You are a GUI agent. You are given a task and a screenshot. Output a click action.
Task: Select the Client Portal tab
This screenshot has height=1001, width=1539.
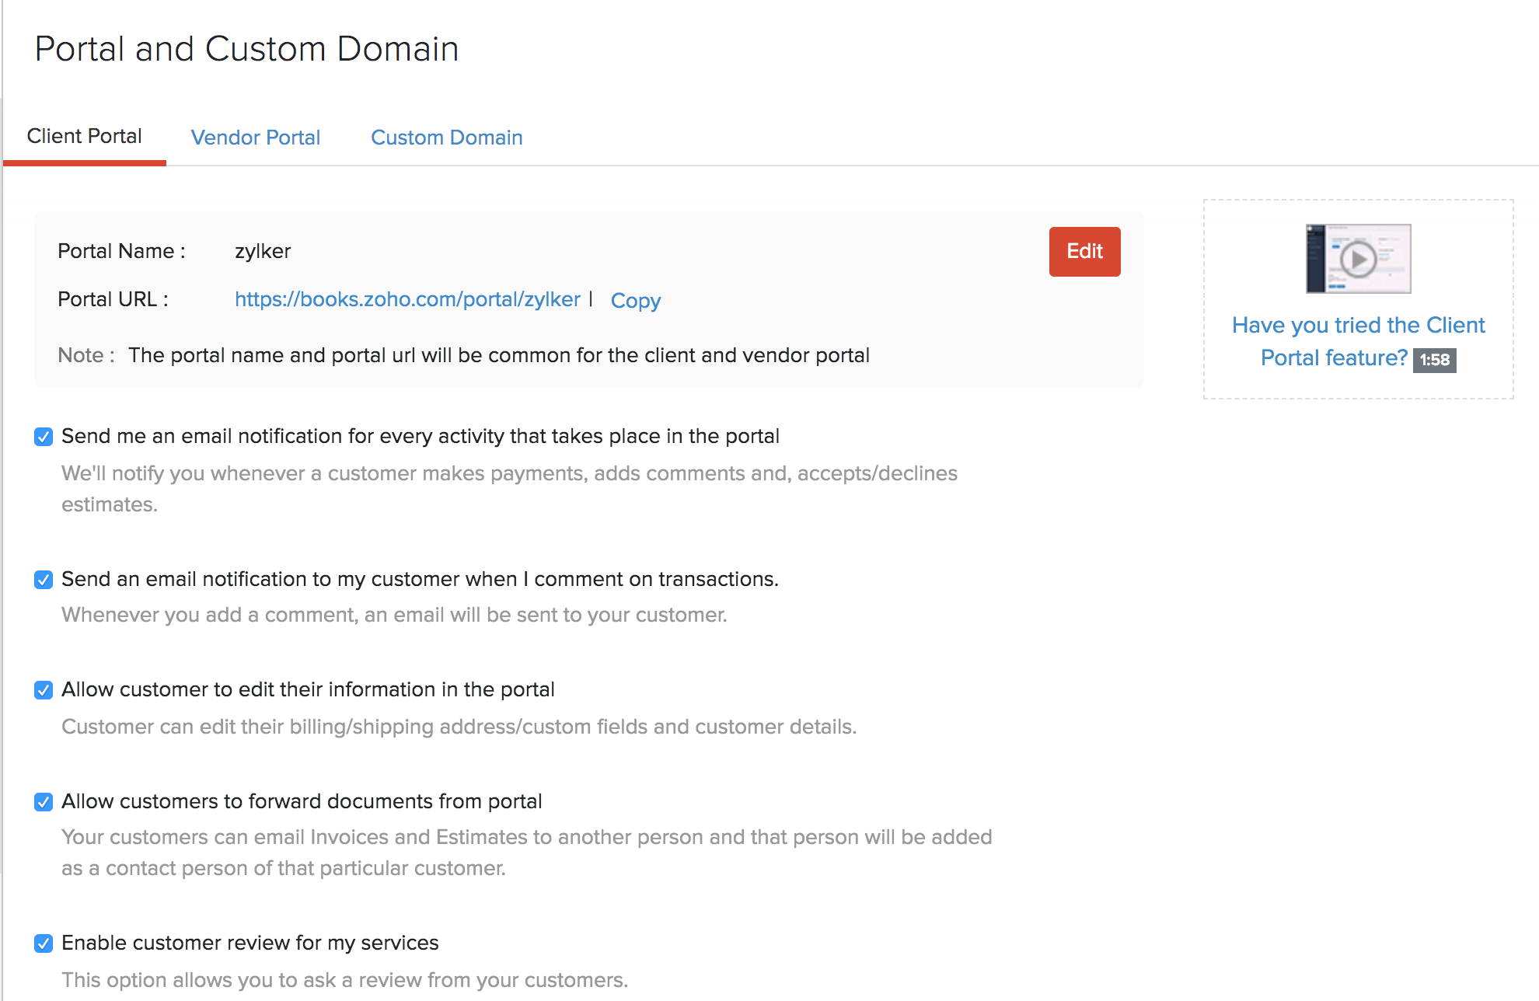pos(84,136)
